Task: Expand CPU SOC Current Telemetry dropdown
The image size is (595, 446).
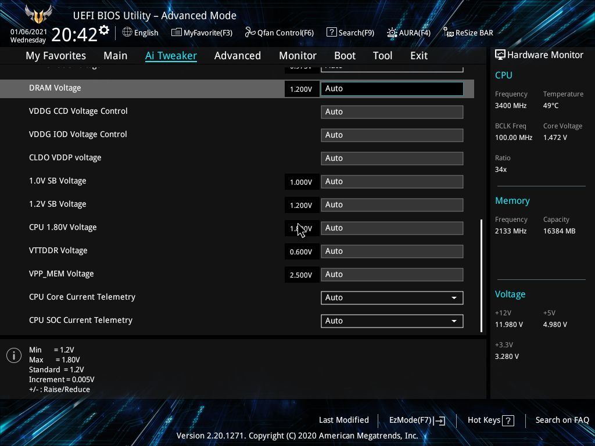Action: point(392,321)
